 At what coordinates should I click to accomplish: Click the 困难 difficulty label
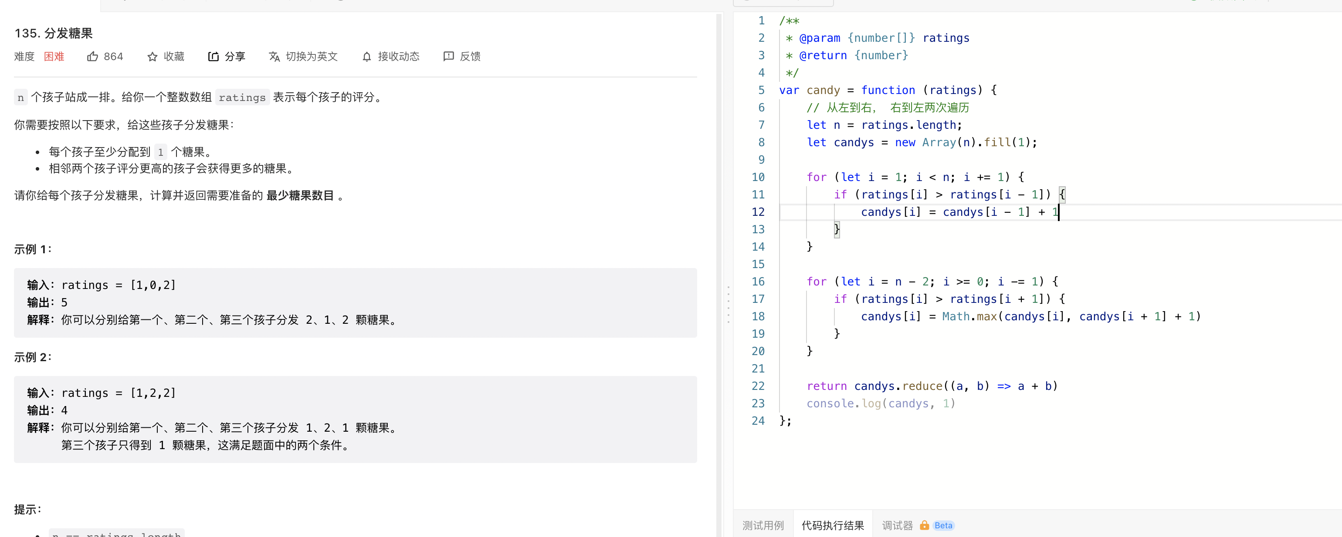[x=54, y=57]
